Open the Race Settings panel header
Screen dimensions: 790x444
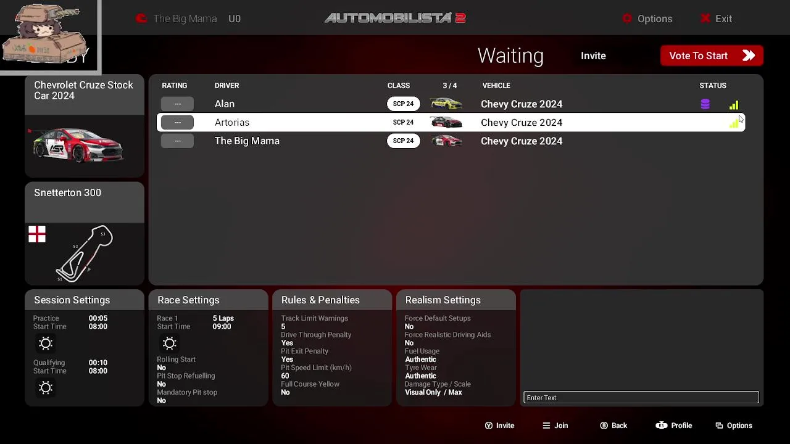tap(208, 300)
